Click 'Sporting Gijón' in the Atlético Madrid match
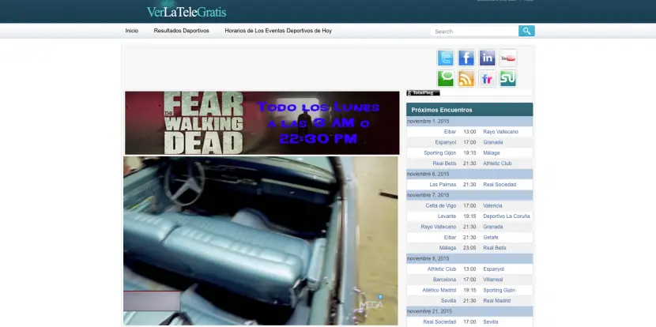The height and width of the screenshot is (327, 656). (x=499, y=290)
